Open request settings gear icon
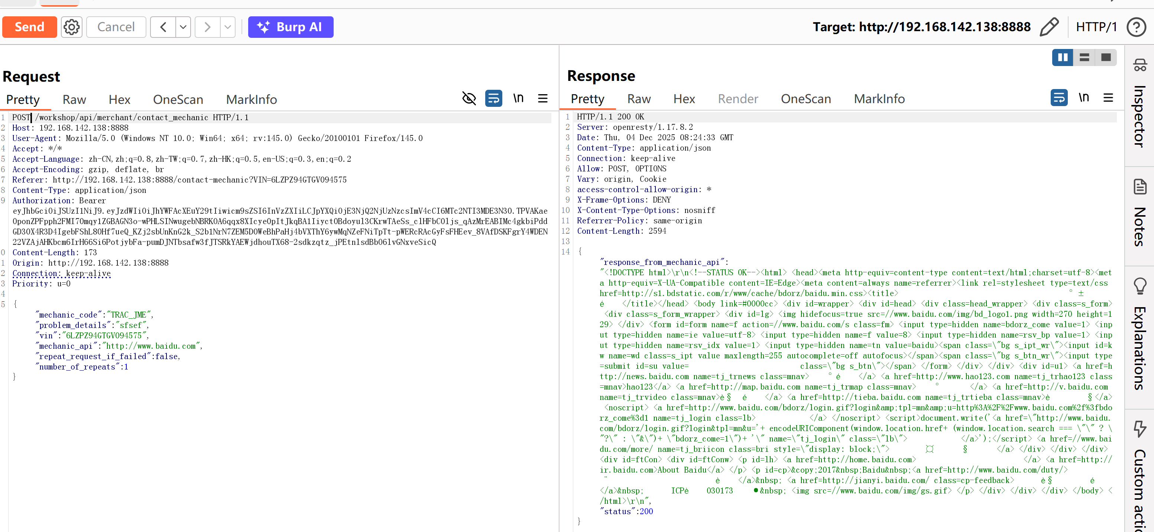Screen dimensions: 1154x532 72,27
